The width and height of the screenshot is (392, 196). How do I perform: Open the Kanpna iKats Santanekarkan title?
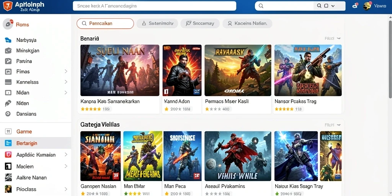click(110, 101)
